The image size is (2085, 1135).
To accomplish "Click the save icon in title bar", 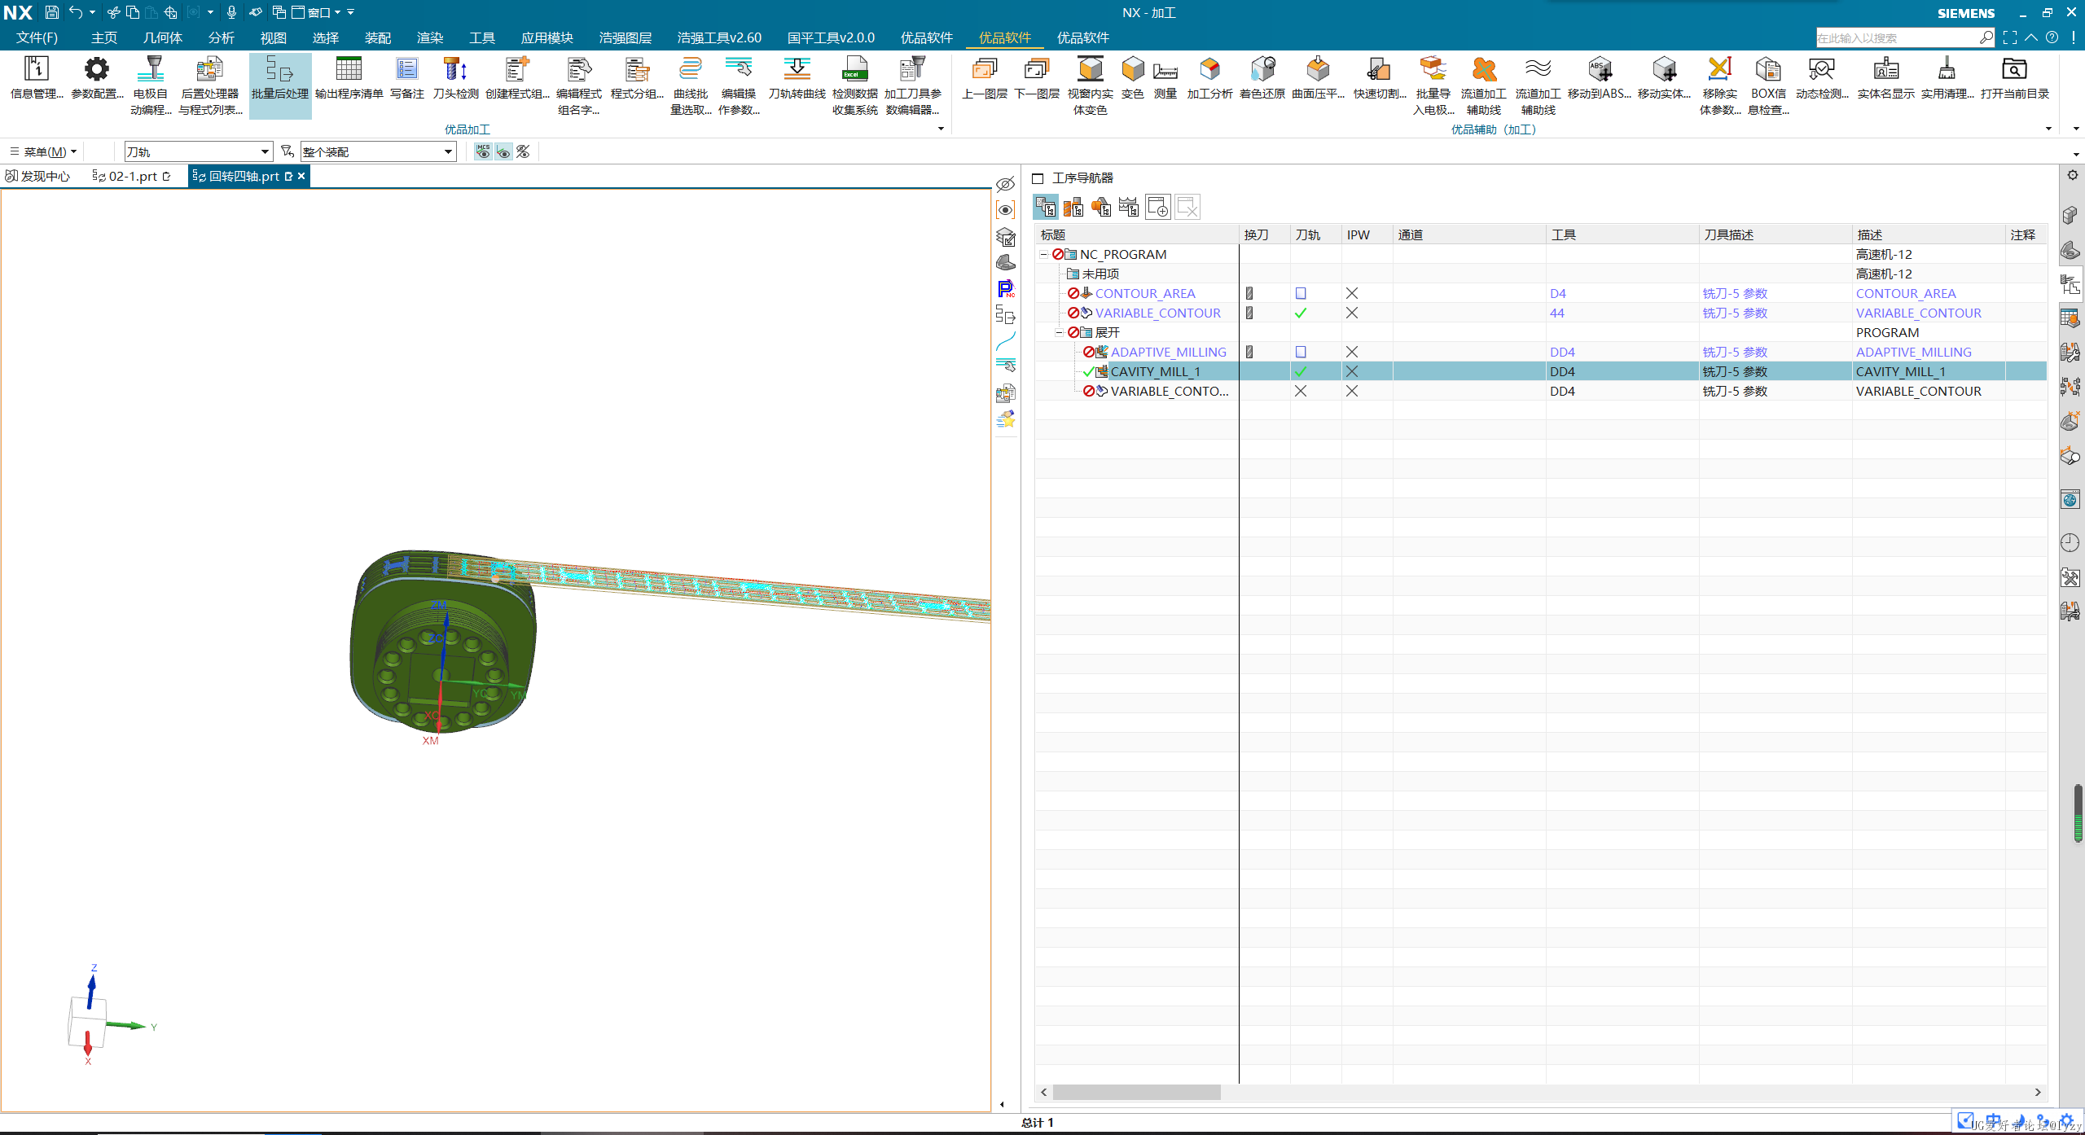I will 51,12.
